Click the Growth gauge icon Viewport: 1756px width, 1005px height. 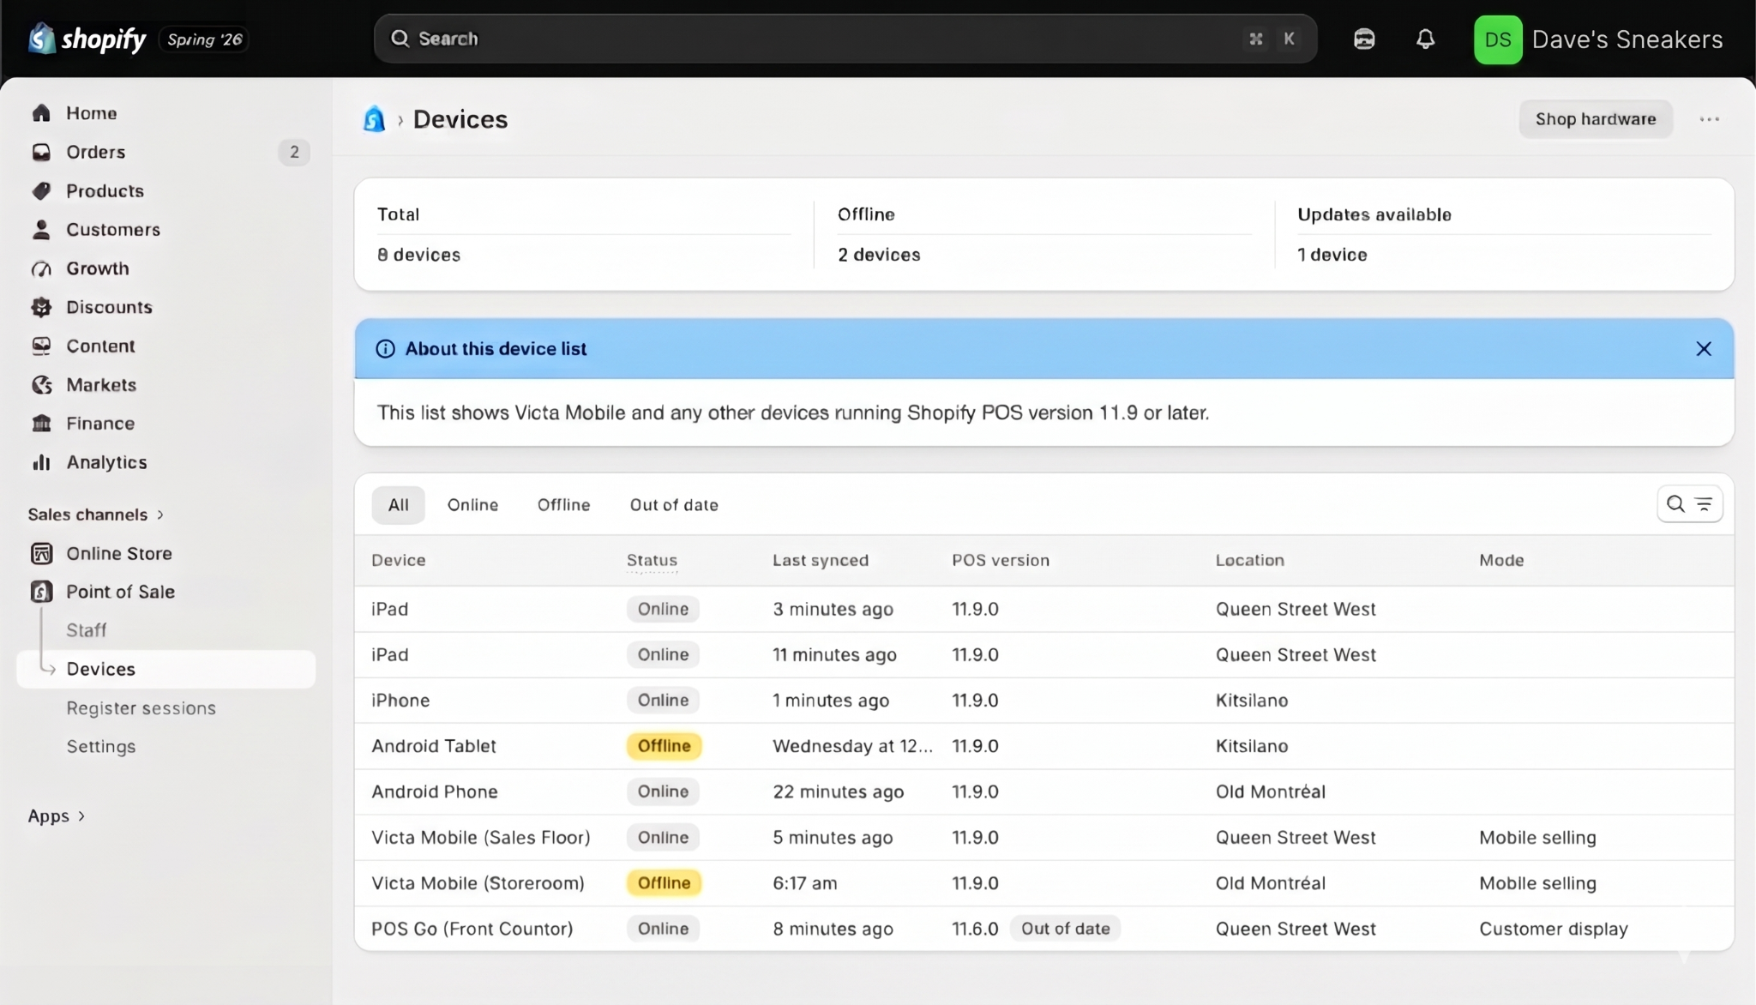click(x=41, y=268)
